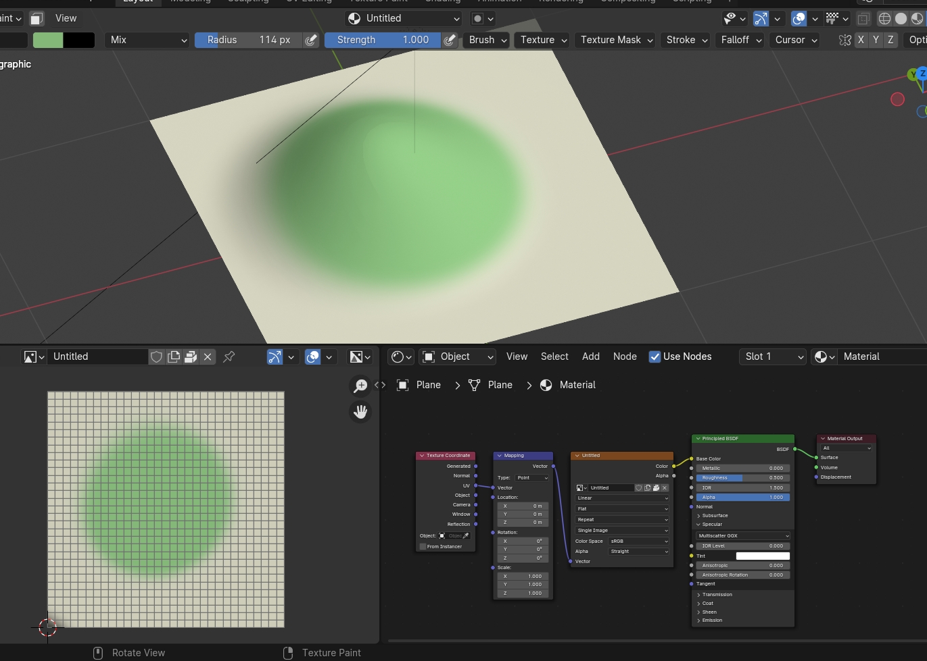Click the image browse icon in the image editor header

pos(34,356)
